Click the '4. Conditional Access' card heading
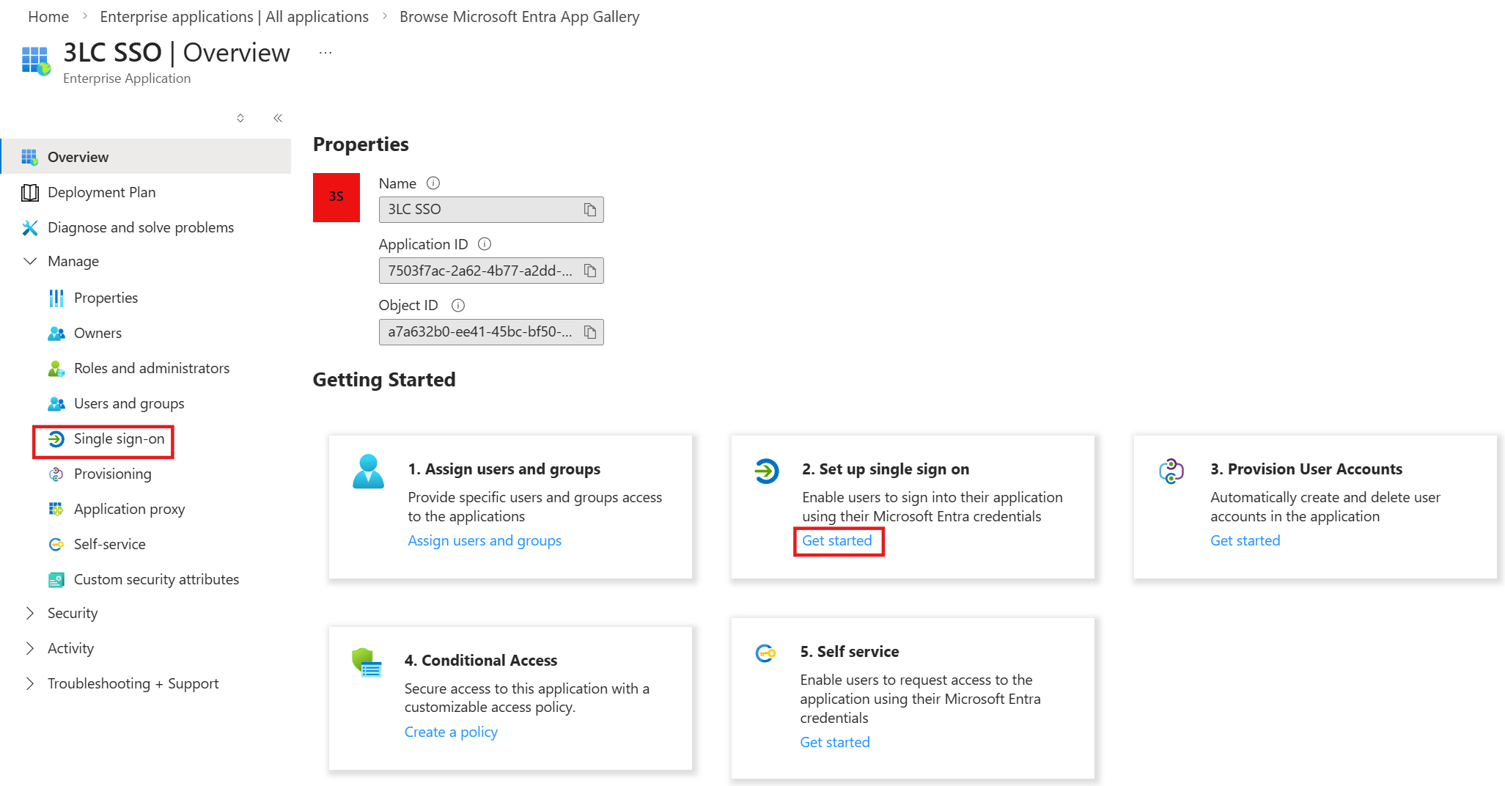Screen dimensions: 1505x786 481,661
